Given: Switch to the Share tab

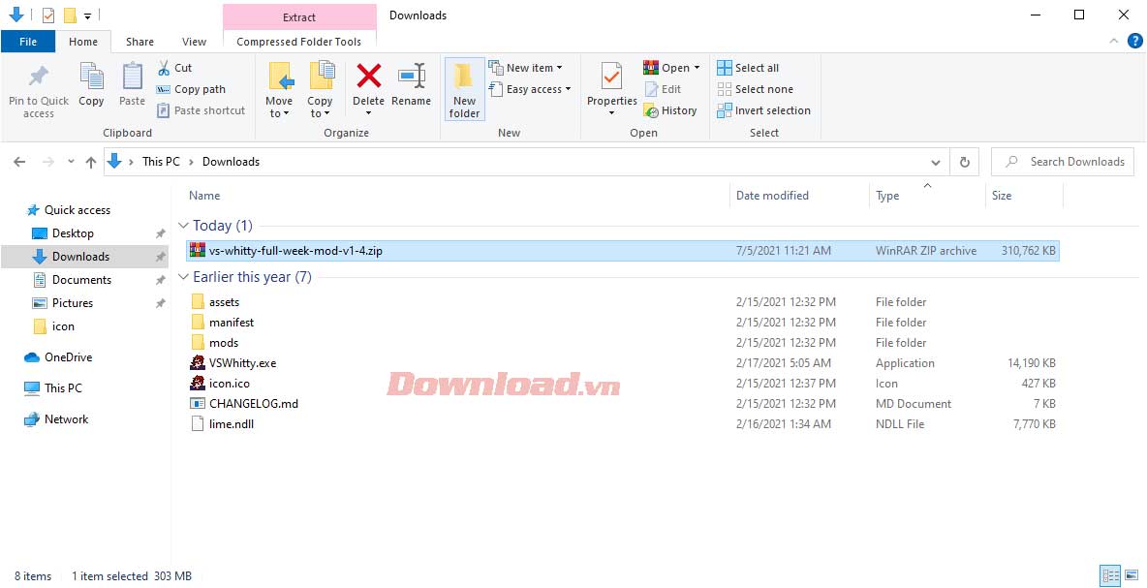Looking at the screenshot, I should [139, 42].
